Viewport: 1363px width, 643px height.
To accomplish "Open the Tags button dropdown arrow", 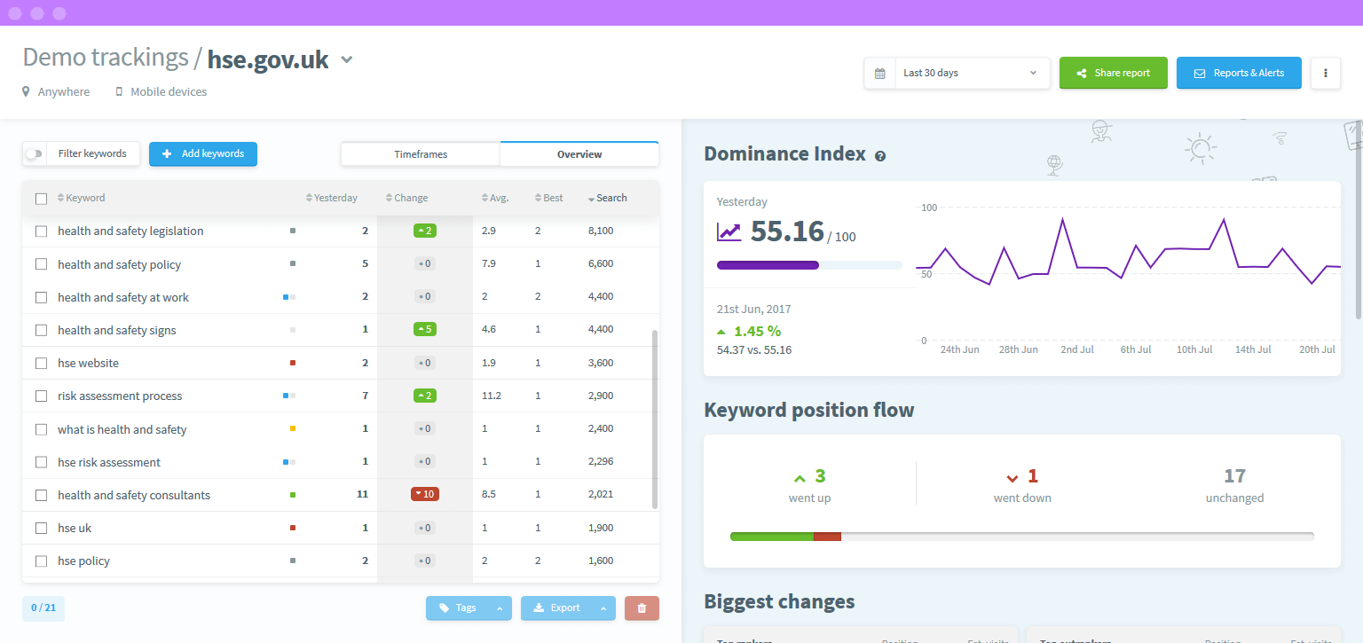I will [x=500, y=608].
